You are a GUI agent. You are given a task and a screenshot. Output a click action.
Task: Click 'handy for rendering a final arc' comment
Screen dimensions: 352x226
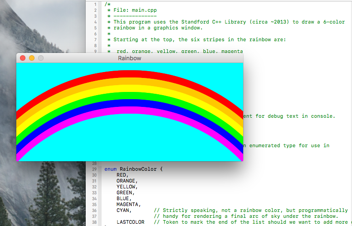[246, 216]
